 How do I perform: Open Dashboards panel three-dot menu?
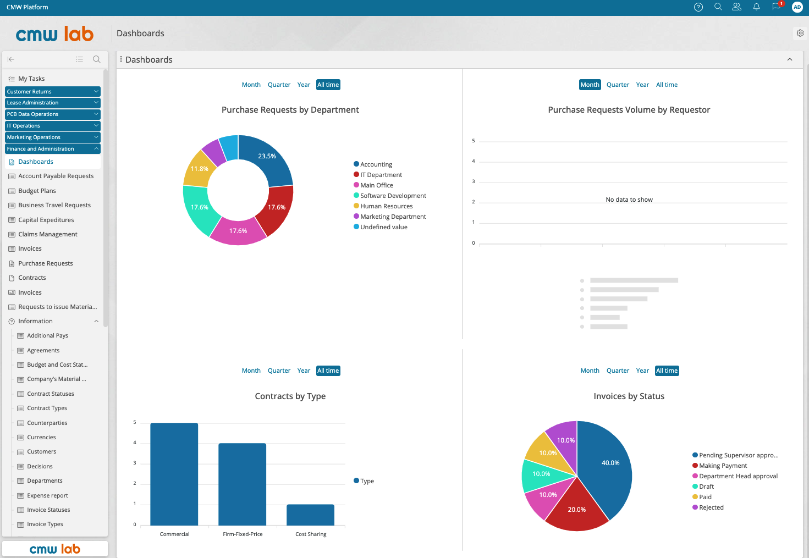coord(121,59)
